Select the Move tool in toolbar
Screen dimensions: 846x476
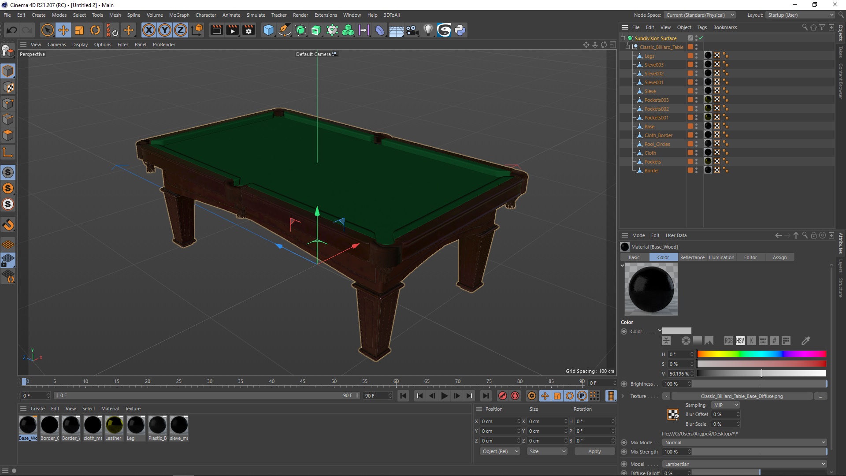click(x=63, y=30)
